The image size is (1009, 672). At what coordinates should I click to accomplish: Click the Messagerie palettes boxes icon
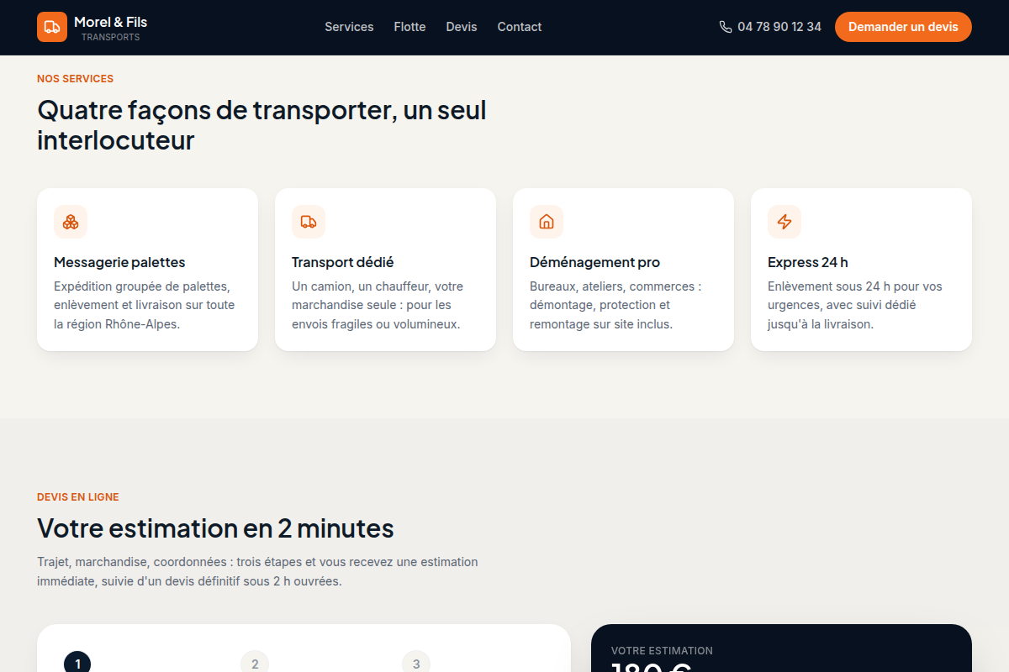[71, 222]
